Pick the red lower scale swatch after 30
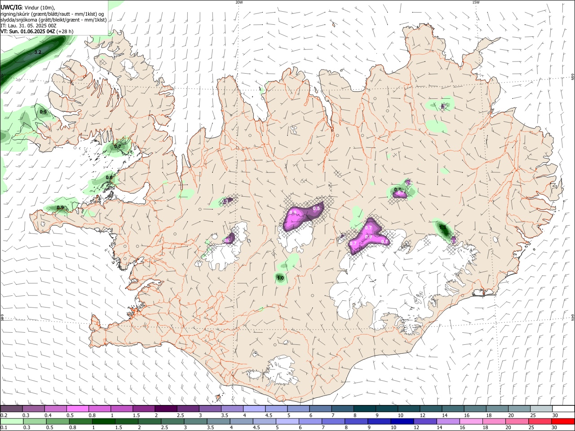The width and height of the screenshot is (575, 431). 562,422
